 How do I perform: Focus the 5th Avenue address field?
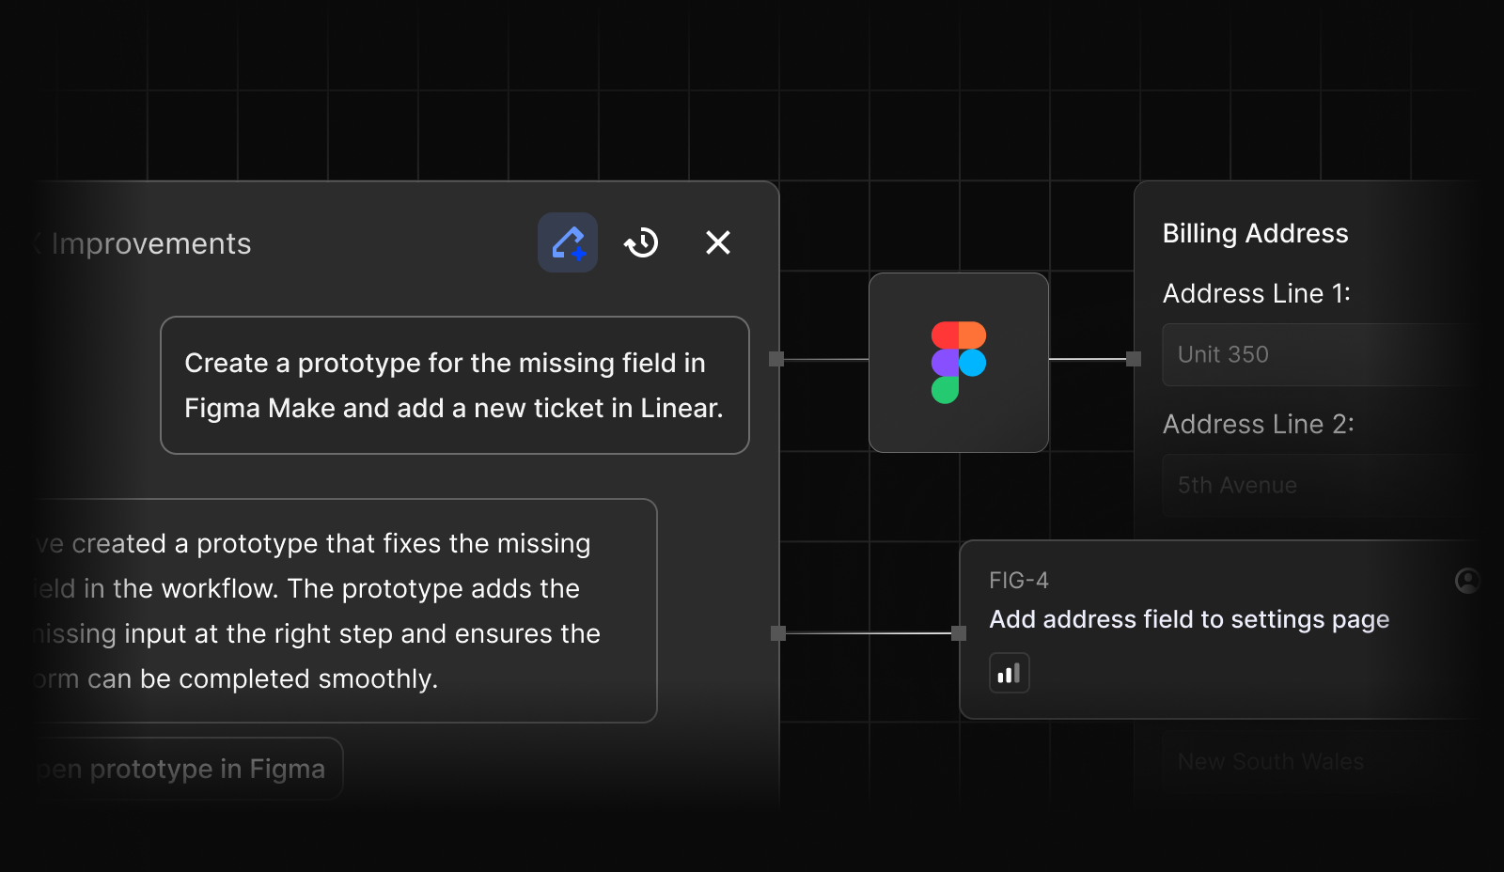pyautogui.click(x=1316, y=485)
